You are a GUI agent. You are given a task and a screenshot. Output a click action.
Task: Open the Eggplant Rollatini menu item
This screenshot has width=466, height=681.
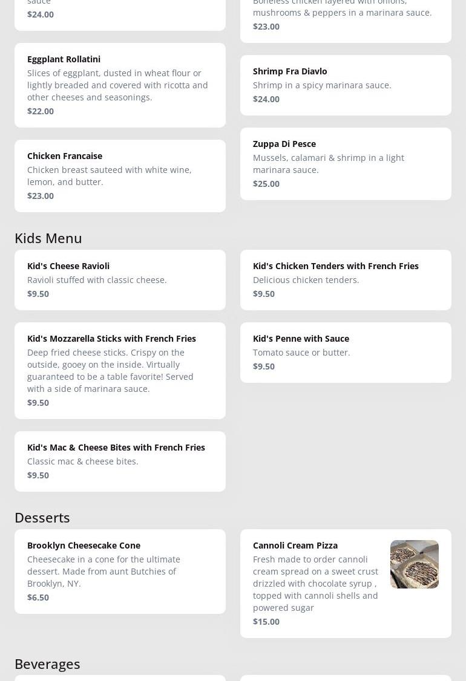point(120,85)
